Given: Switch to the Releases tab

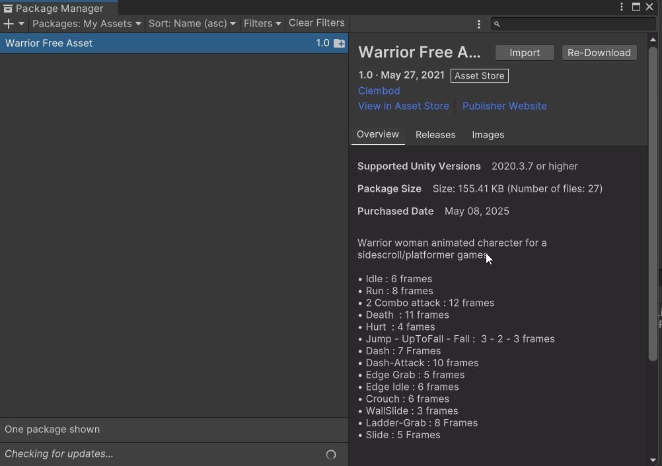Looking at the screenshot, I should coord(435,135).
